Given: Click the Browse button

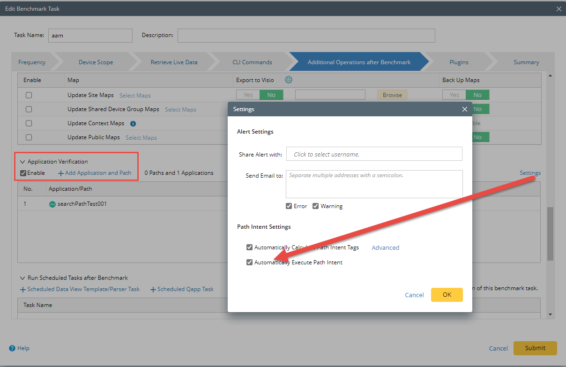Looking at the screenshot, I should point(392,95).
